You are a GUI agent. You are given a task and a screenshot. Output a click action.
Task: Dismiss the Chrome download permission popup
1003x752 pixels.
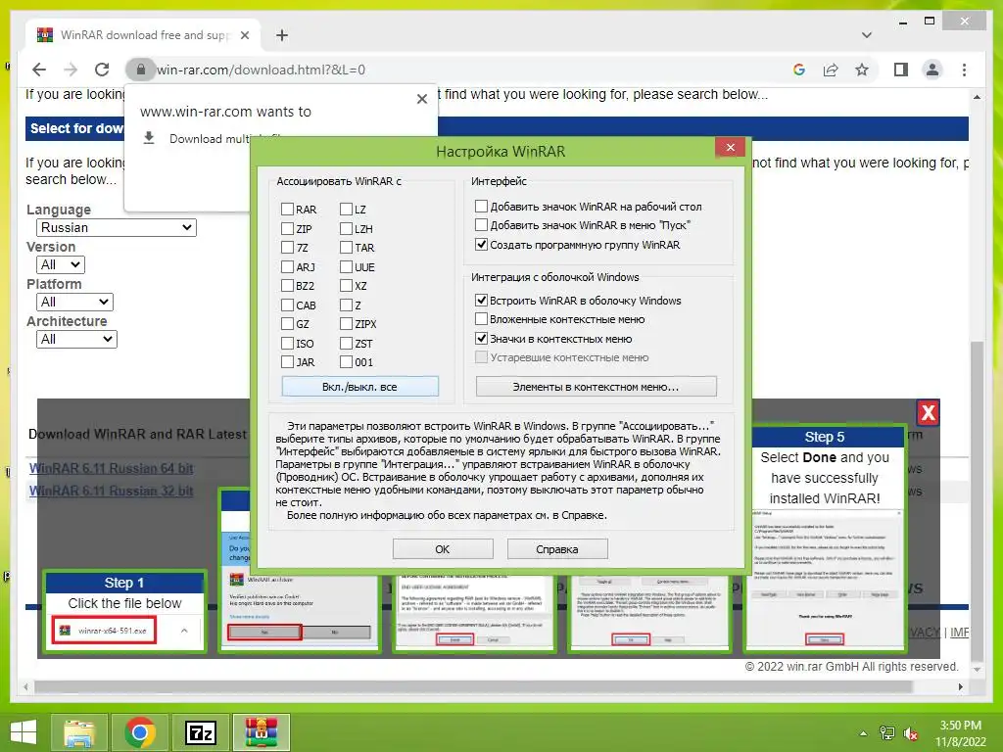tap(422, 99)
